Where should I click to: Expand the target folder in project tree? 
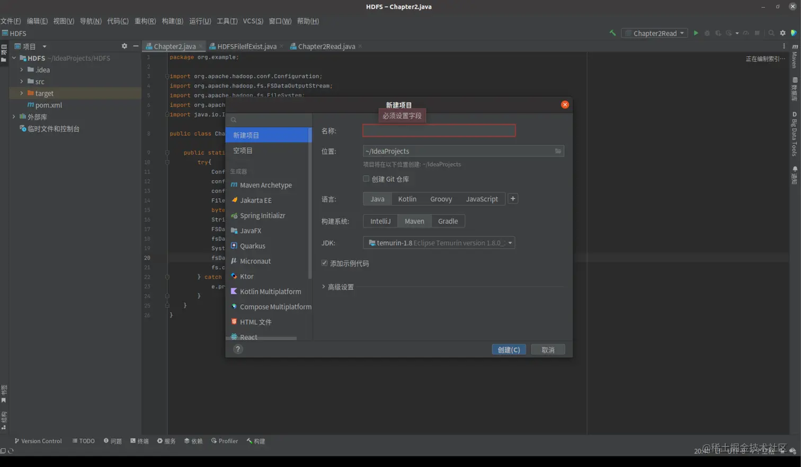click(x=22, y=93)
